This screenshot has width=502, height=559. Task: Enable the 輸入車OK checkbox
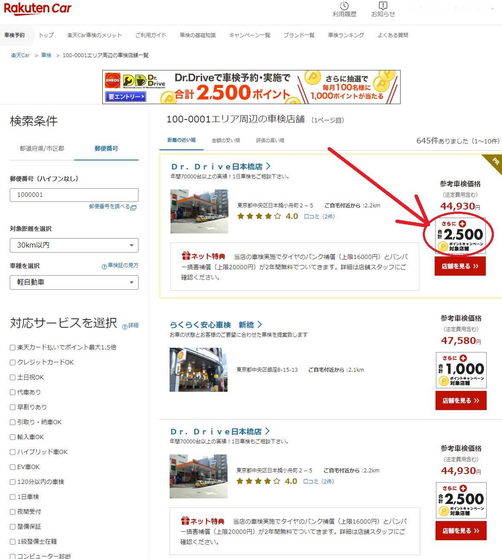click(13, 437)
